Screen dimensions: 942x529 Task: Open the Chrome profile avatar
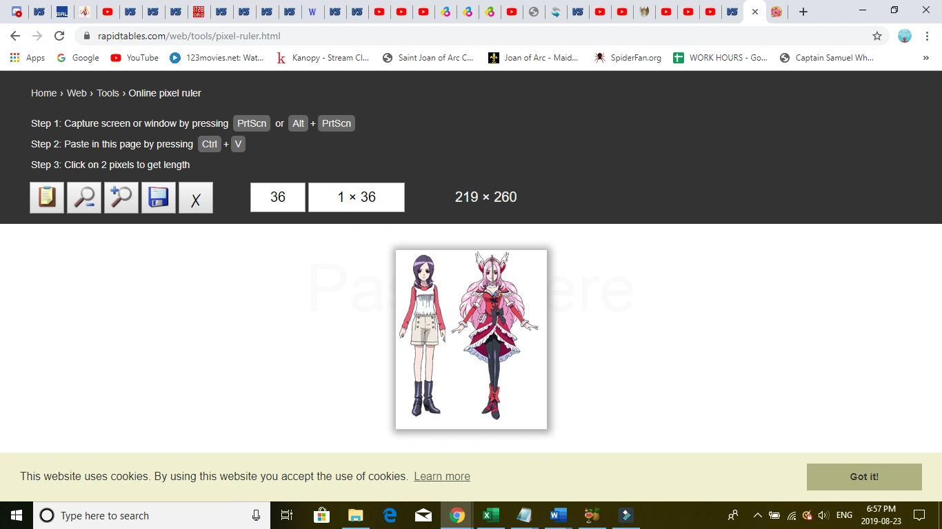[x=905, y=36]
